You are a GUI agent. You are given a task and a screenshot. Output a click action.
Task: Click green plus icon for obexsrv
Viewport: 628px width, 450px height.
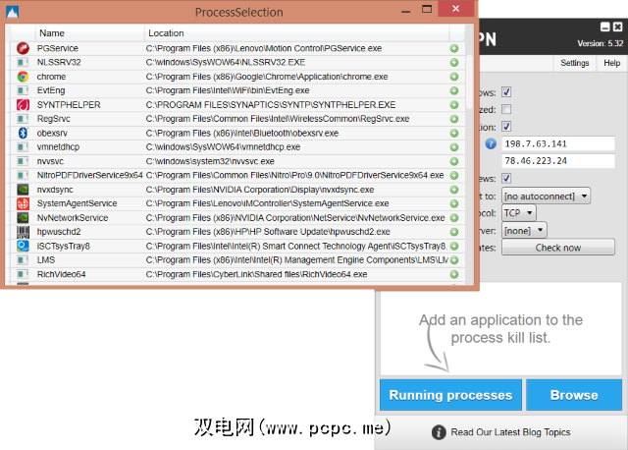click(453, 134)
